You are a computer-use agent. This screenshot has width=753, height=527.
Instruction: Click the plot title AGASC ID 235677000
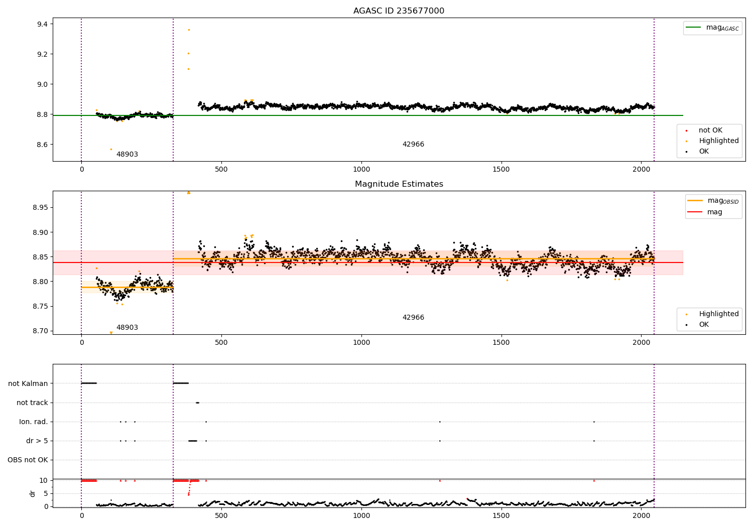tap(399, 11)
